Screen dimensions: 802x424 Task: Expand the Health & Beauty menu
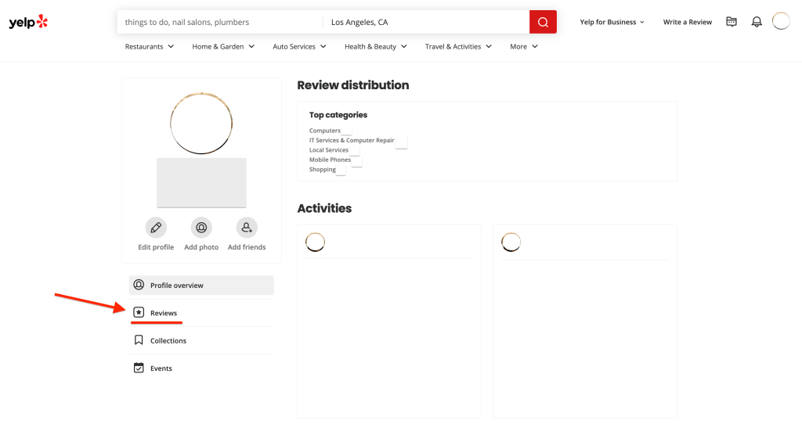click(376, 46)
